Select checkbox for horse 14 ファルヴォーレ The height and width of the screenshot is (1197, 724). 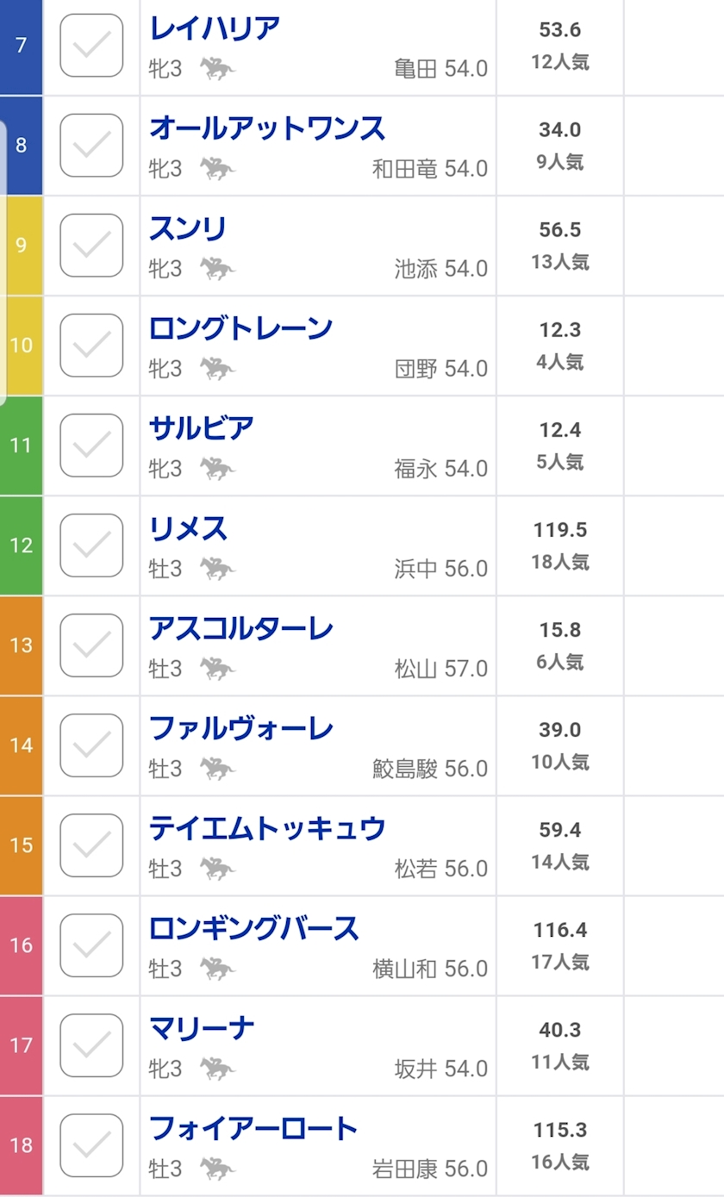click(91, 745)
